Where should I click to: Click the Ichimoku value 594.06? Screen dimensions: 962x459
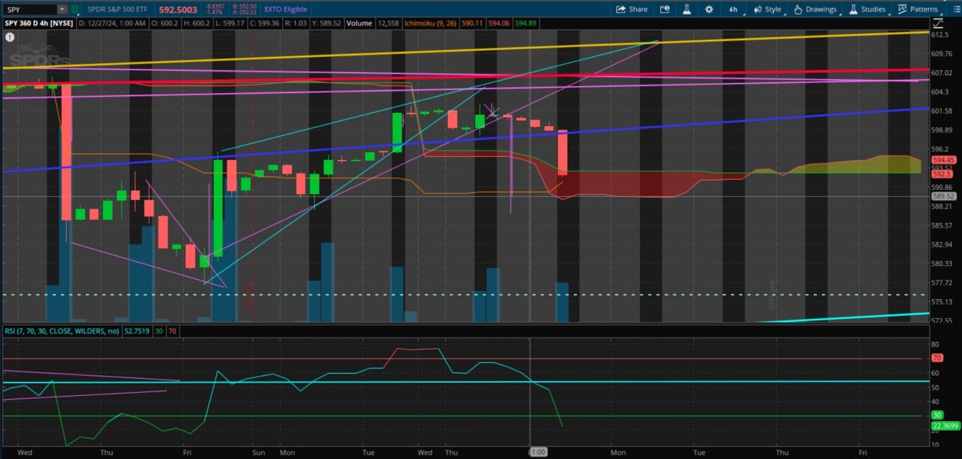pos(498,23)
